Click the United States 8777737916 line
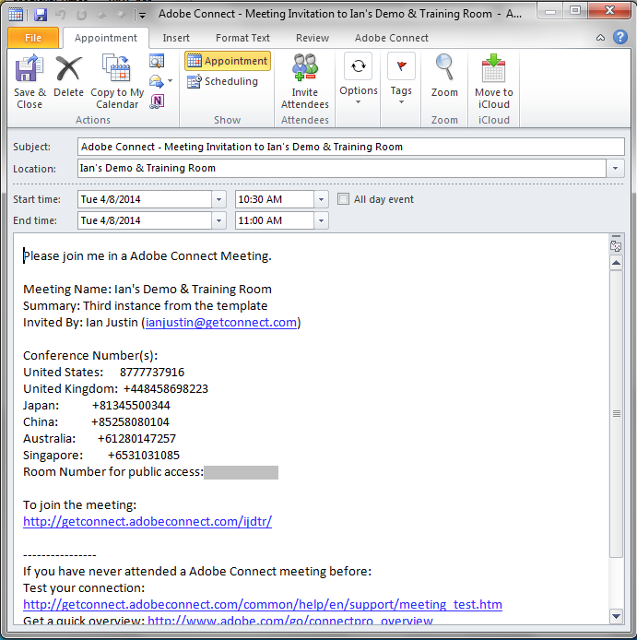This screenshot has height=640, width=637. point(103,373)
